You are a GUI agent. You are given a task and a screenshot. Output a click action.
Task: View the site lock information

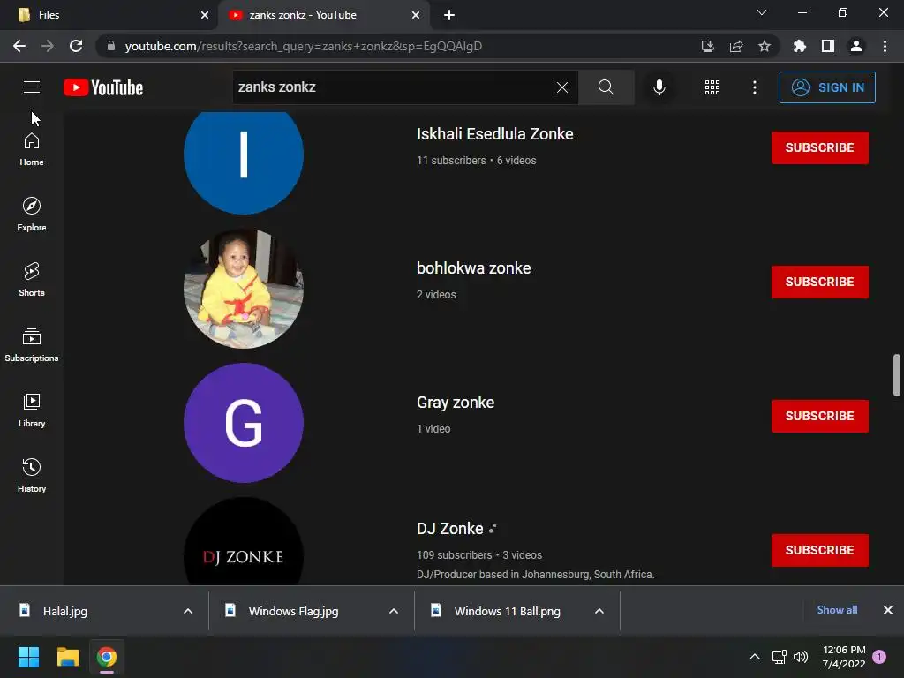[x=111, y=46]
